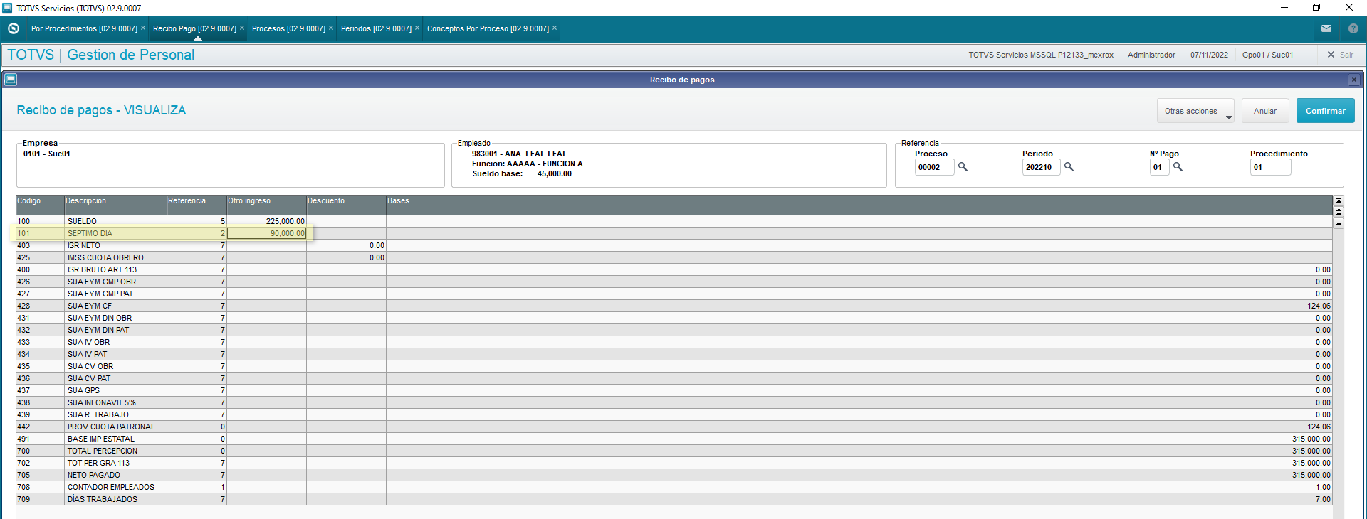
Task: Click the Procedimiento input field
Action: pyautogui.click(x=1270, y=167)
